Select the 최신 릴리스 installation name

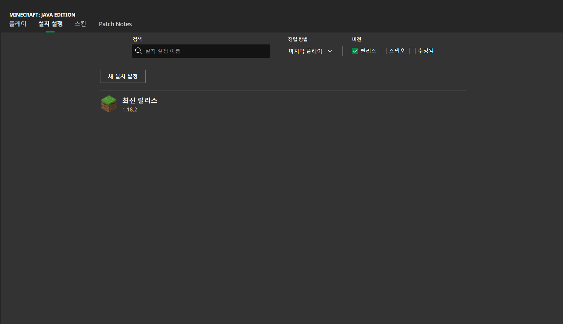pos(140,100)
